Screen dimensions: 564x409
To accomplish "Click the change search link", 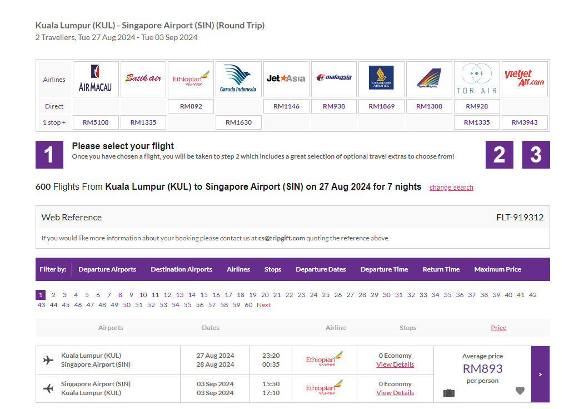I will (x=451, y=188).
